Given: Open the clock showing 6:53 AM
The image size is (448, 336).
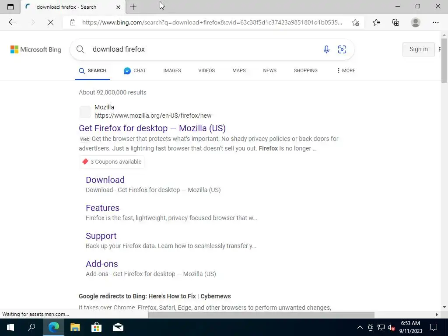Looking at the screenshot, I should click(410, 327).
